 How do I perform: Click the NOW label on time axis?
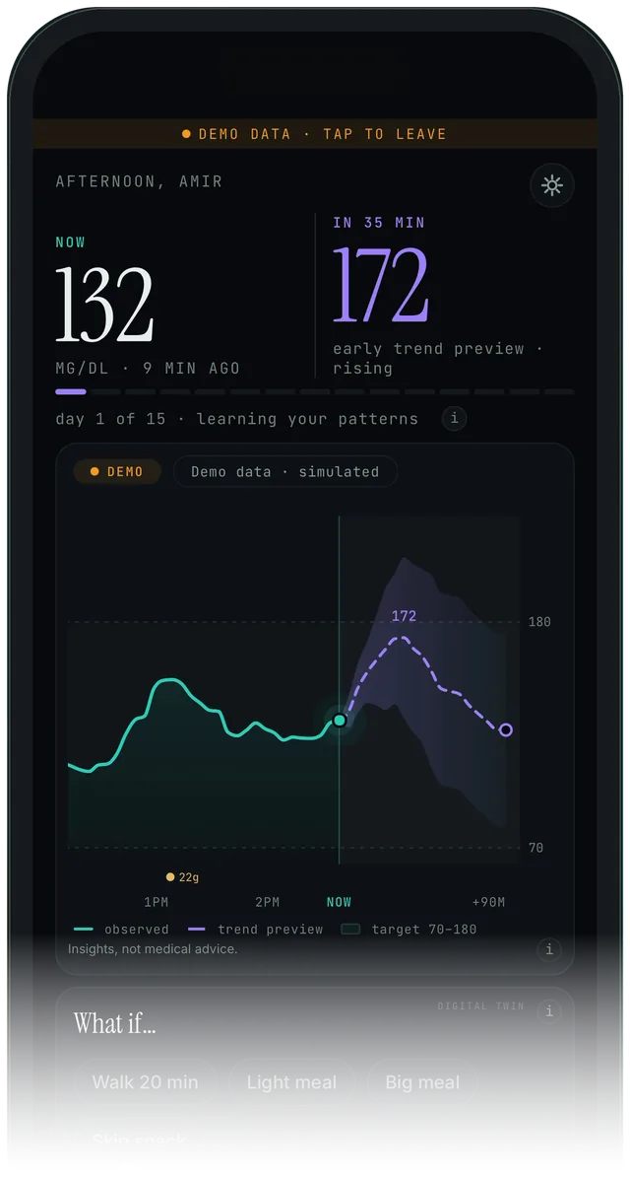click(x=339, y=902)
